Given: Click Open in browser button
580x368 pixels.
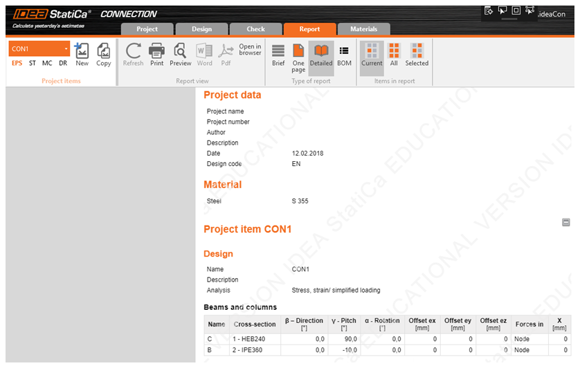Looking at the screenshot, I should pyautogui.click(x=250, y=50).
